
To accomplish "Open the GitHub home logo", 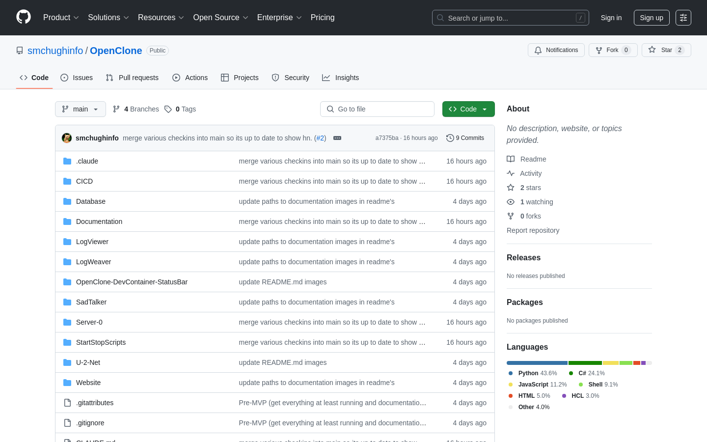I will pyautogui.click(x=24, y=17).
